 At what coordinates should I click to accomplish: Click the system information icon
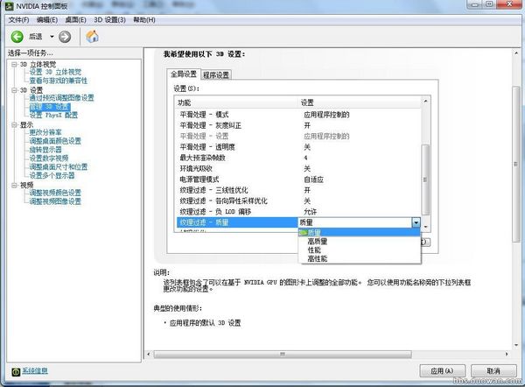[16, 371]
